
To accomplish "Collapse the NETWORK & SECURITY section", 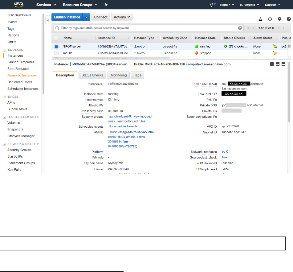I will (4, 144).
